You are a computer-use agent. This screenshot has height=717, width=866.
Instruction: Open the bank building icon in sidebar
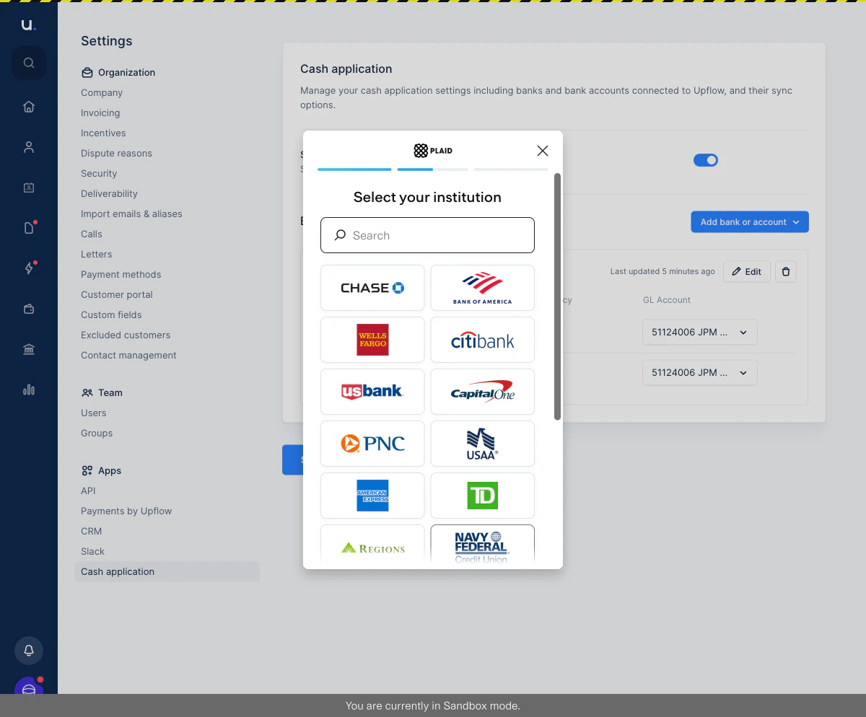[29, 349]
